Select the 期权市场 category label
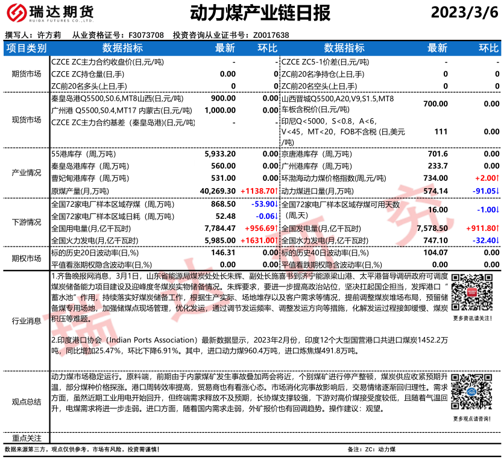Viewport: 504px width, 460px height. tap(27, 258)
